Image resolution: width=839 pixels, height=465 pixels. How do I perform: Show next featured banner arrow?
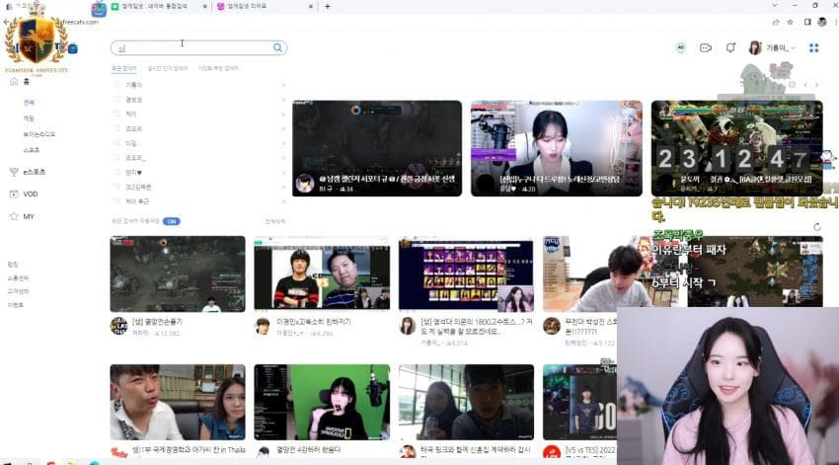[x=816, y=85]
